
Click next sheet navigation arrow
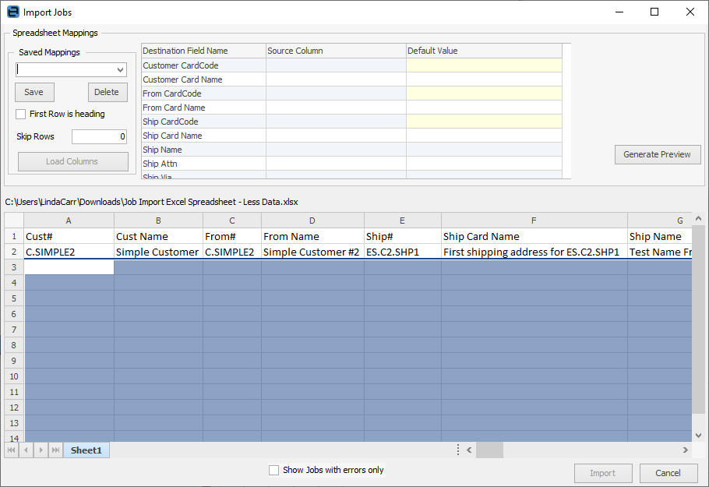(x=41, y=450)
